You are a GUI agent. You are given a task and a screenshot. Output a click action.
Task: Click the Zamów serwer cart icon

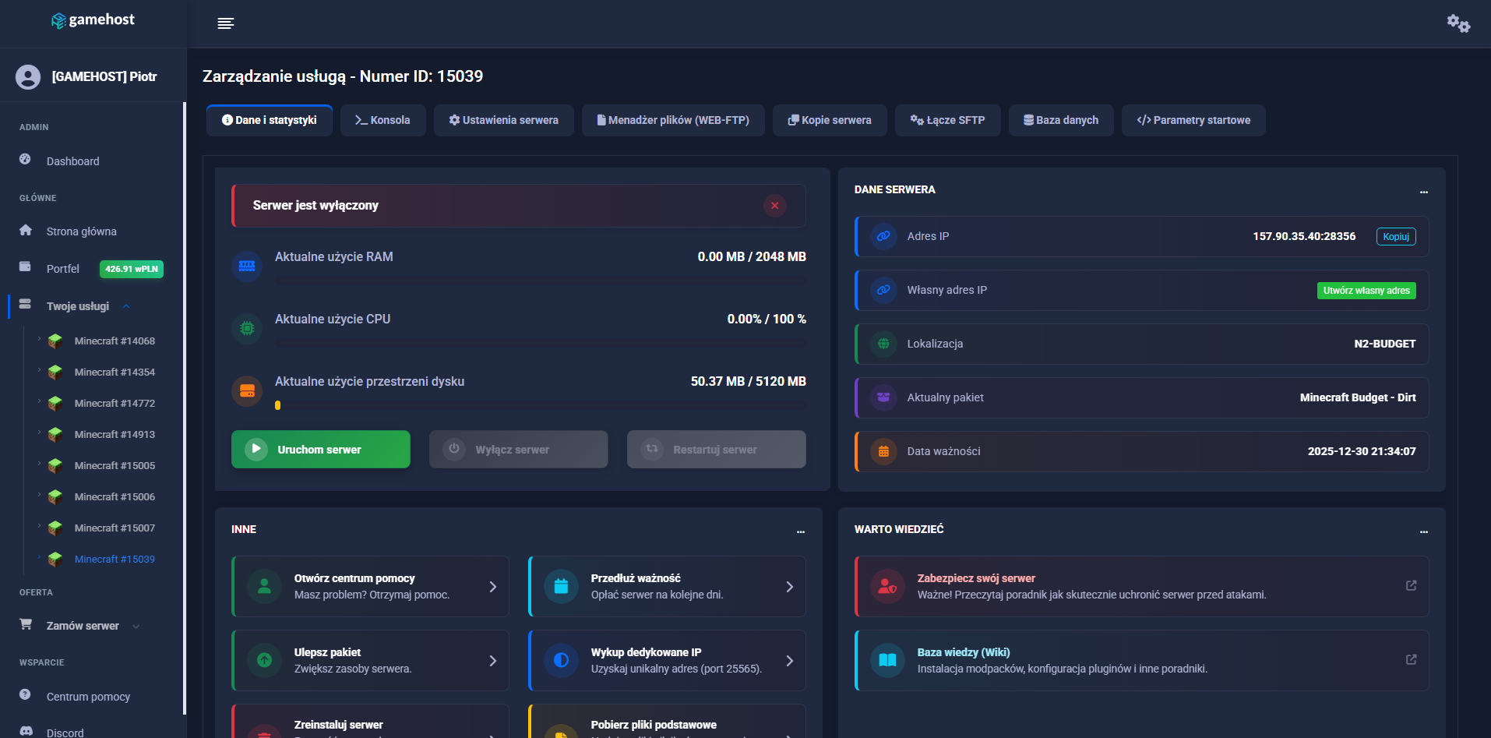(26, 624)
